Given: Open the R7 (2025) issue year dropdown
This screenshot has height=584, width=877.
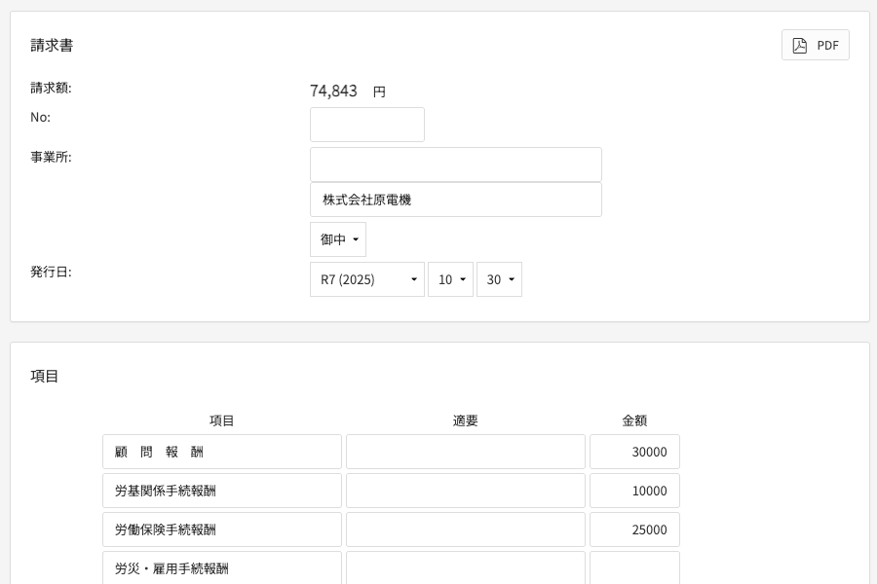Looking at the screenshot, I should pos(366,279).
